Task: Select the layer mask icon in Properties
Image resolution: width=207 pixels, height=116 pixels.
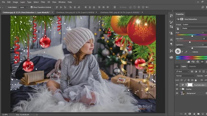Action: pyautogui.click(x=182, y=19)
